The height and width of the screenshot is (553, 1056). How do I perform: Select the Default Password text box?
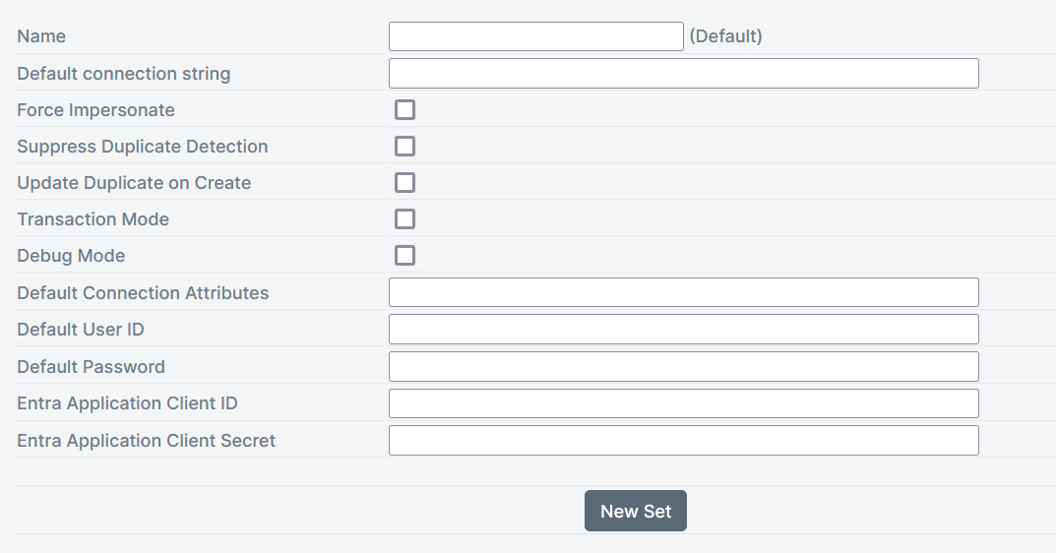[x=683, y=366]
